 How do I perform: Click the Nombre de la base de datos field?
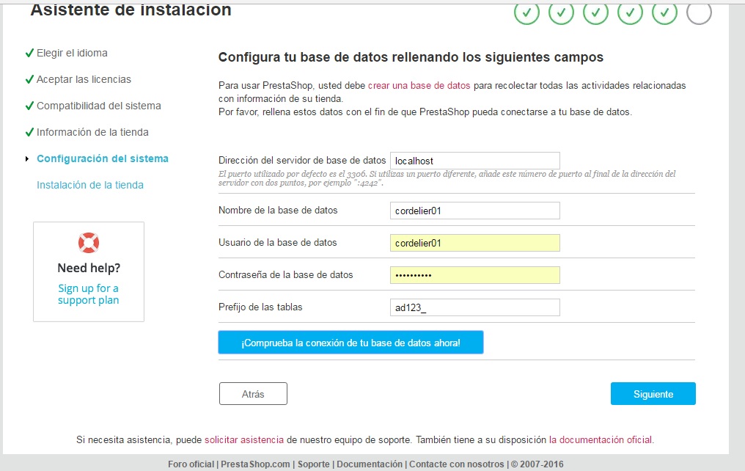pyautogui.click(x=475, y=211)
